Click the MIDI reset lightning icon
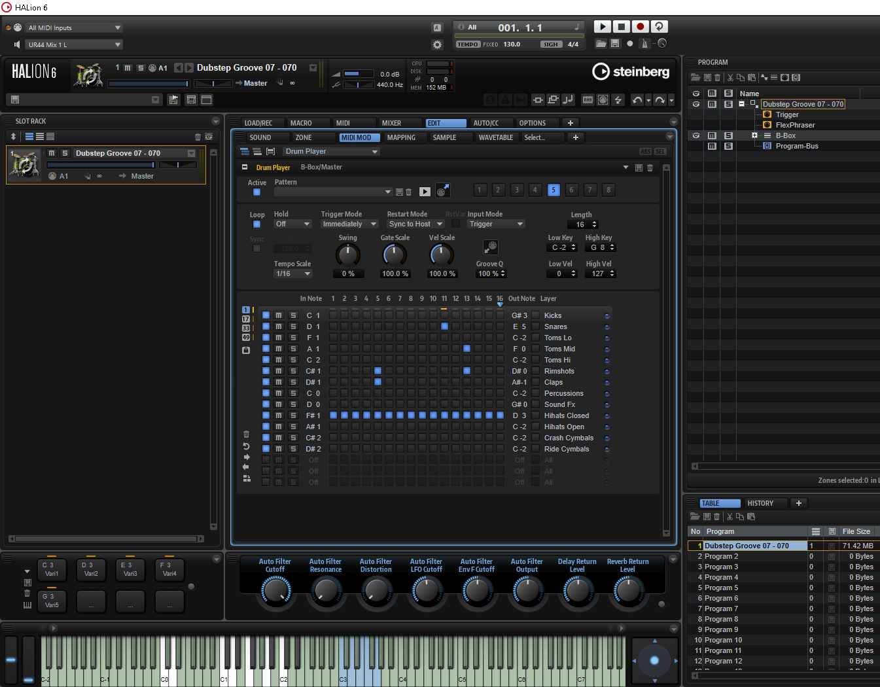This screenshot has width=880, height=687. coord(618,99)
